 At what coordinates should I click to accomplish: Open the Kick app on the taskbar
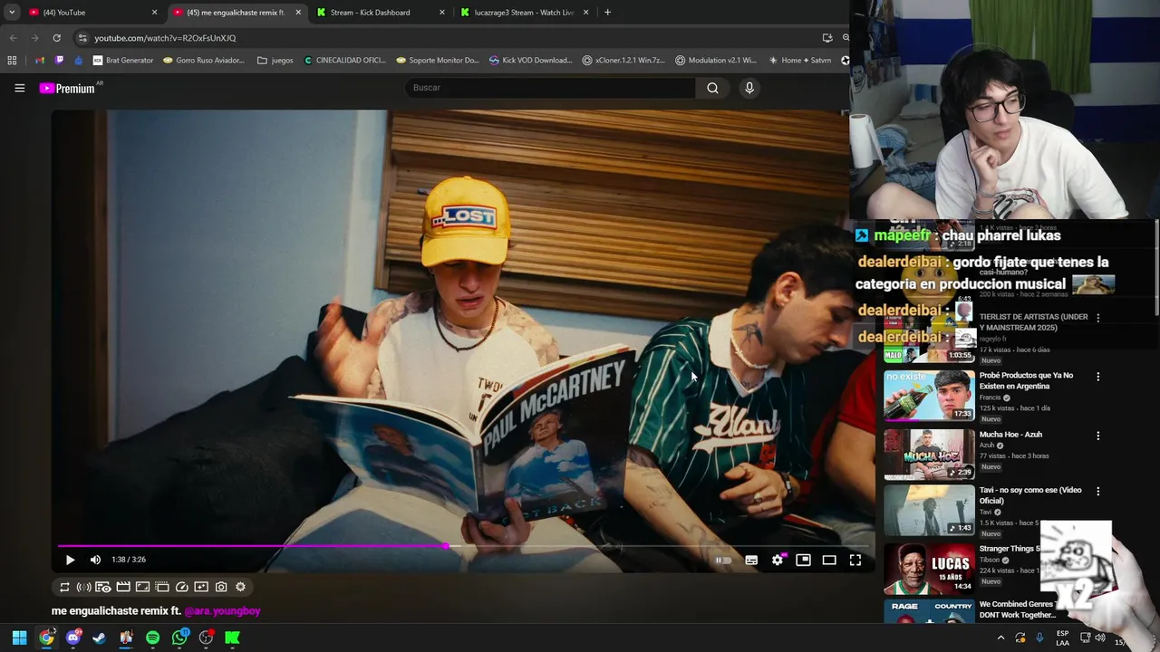coord(233,638)
